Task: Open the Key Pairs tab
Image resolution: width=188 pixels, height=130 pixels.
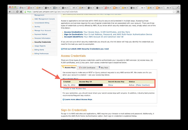Action: (103, 68)
